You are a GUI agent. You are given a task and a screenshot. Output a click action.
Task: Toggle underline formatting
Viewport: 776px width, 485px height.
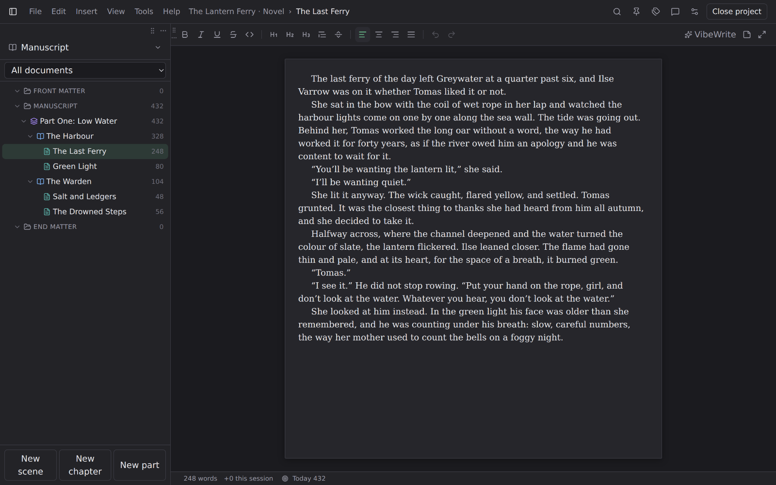tap(217, 34)
